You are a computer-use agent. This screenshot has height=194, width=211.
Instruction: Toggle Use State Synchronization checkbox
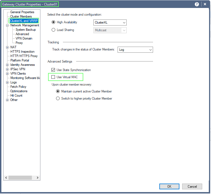coord(53,70)
